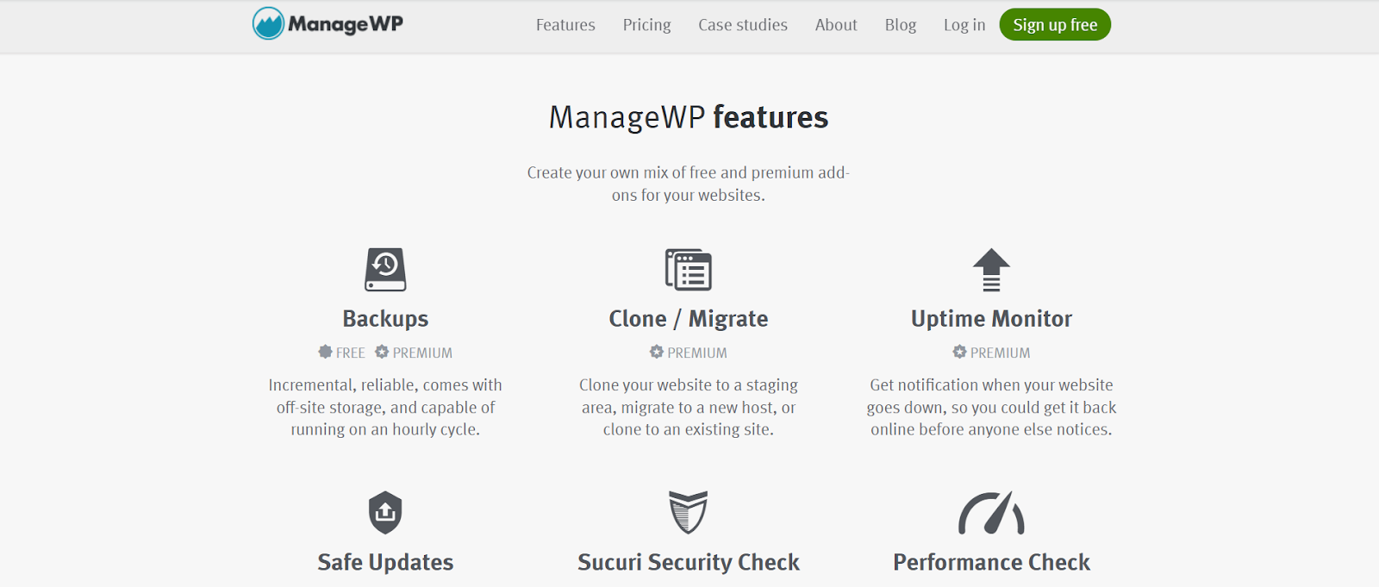The width and height of the screenshot is (1379, 587).
Task: Click the FREE badge under Backups
Action: [x=341, y=353]
